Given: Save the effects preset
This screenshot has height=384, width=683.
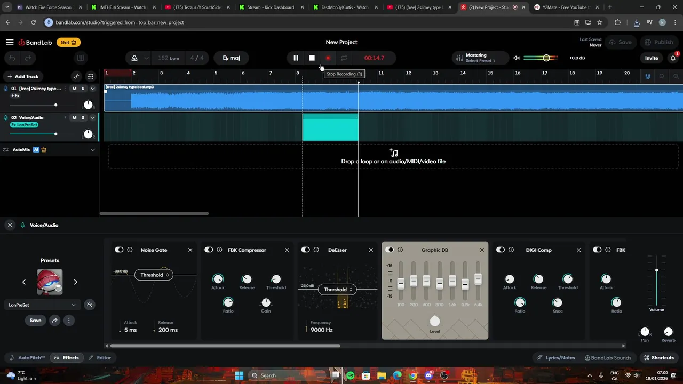Looking at the screenshot, I should point(35,321).
